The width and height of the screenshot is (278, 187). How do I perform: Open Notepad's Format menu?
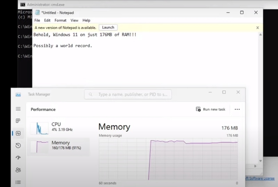[x=60, y=21]
